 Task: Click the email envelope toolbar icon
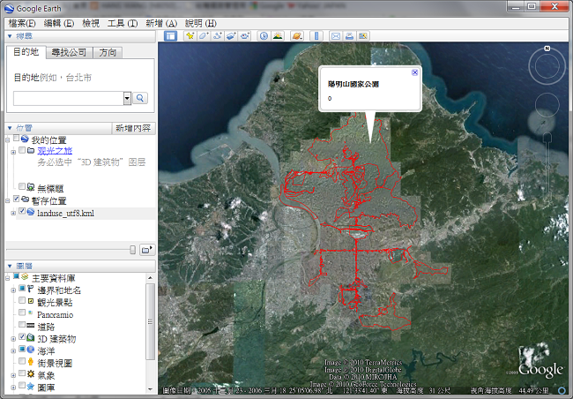tap(335, 36)
